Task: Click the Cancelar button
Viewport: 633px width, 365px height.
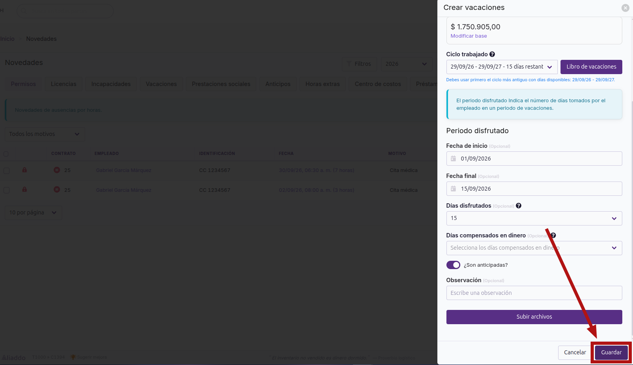Action: coord(575,352)
